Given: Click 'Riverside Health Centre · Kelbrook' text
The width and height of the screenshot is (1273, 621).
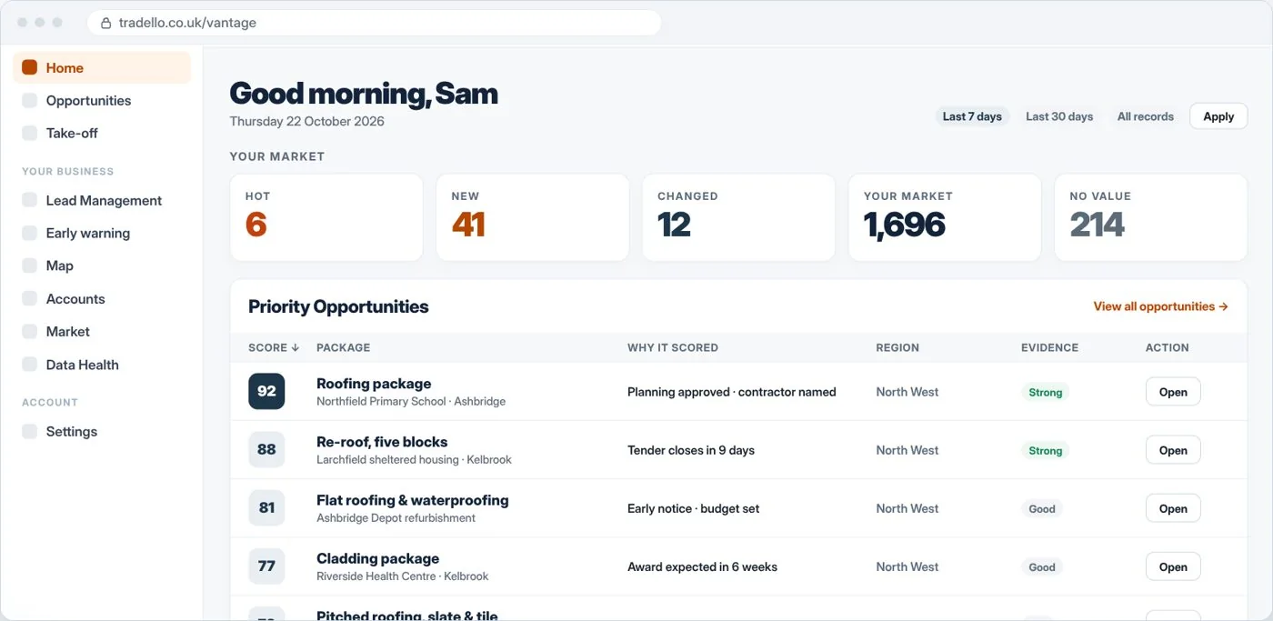Looking at the screenshot, I should [x=403, y=576].
